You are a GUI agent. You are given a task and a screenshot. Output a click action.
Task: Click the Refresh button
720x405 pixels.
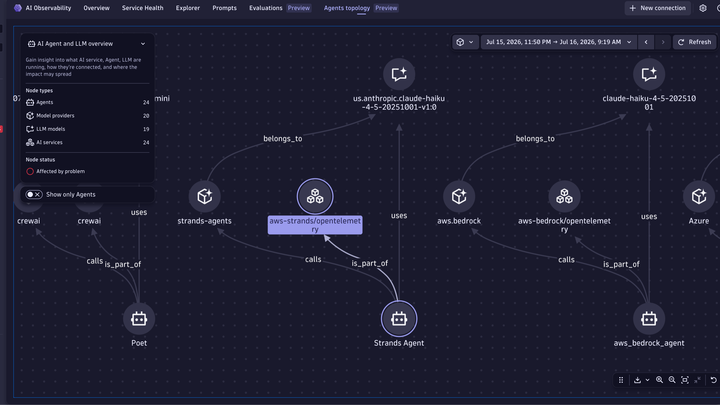pos(694,42)
